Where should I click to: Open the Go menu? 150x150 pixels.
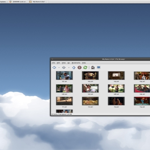pyautogui.click(x=69, y=63)
